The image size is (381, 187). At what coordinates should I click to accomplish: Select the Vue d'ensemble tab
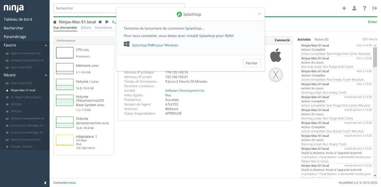point(65,28)
